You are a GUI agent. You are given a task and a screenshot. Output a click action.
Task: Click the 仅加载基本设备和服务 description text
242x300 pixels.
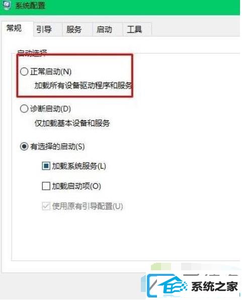72,123
